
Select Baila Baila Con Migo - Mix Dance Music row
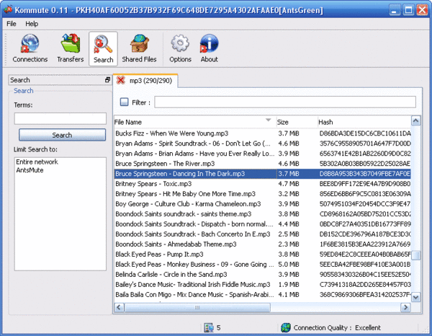tap(262, 294)
